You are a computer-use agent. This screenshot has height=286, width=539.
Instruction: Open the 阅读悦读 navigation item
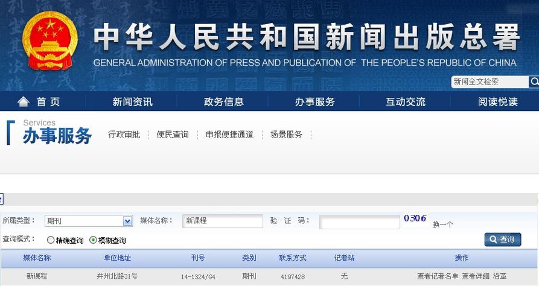coord(498,102)
